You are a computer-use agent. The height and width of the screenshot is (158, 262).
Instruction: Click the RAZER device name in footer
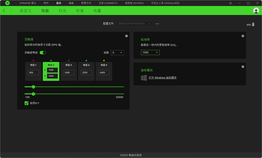click(x=131, y=155)
